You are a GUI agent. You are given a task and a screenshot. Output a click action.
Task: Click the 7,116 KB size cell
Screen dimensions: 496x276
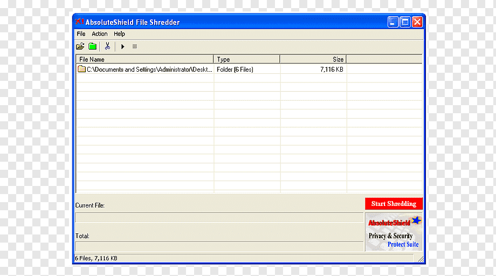click(332, 69)
